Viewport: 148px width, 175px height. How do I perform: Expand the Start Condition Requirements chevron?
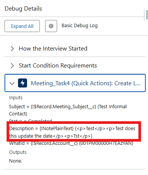tap(12, 66)
